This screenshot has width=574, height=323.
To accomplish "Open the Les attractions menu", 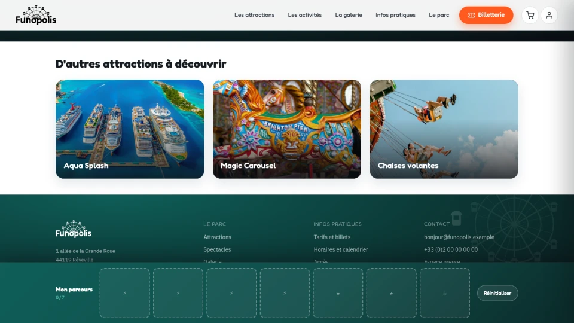I will point(255,15).
